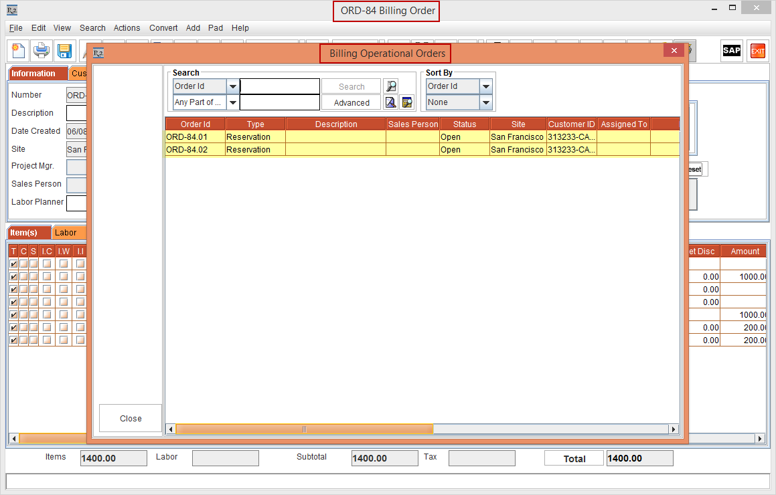776x495 pixels.
Task: Click the saved search icon next to Advanced
Action: tap(406, 102)
